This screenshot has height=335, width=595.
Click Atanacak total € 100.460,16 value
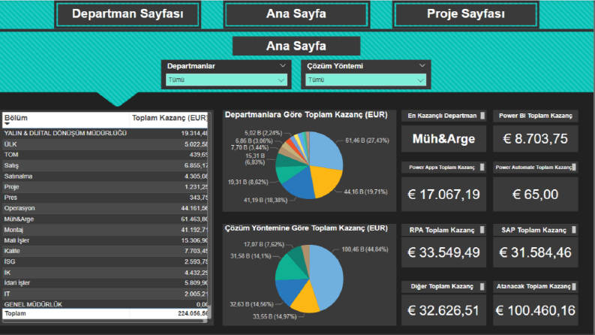[x=536, y=311]
